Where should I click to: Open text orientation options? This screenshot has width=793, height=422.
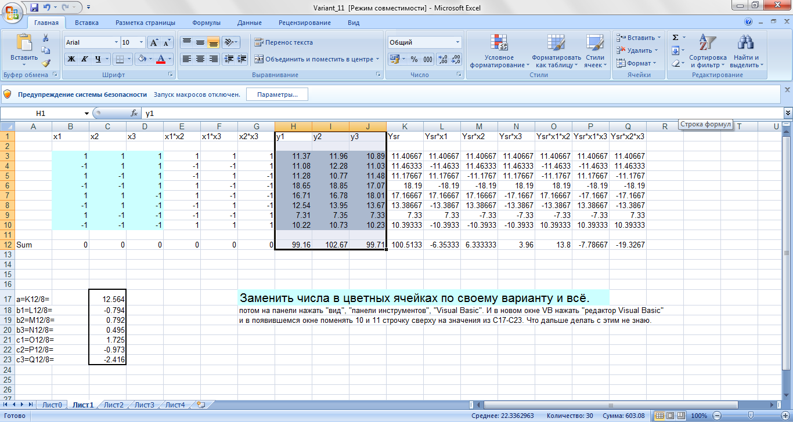230,42
